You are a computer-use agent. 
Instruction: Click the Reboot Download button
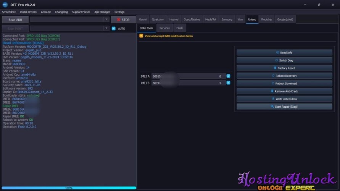[284, 83]
